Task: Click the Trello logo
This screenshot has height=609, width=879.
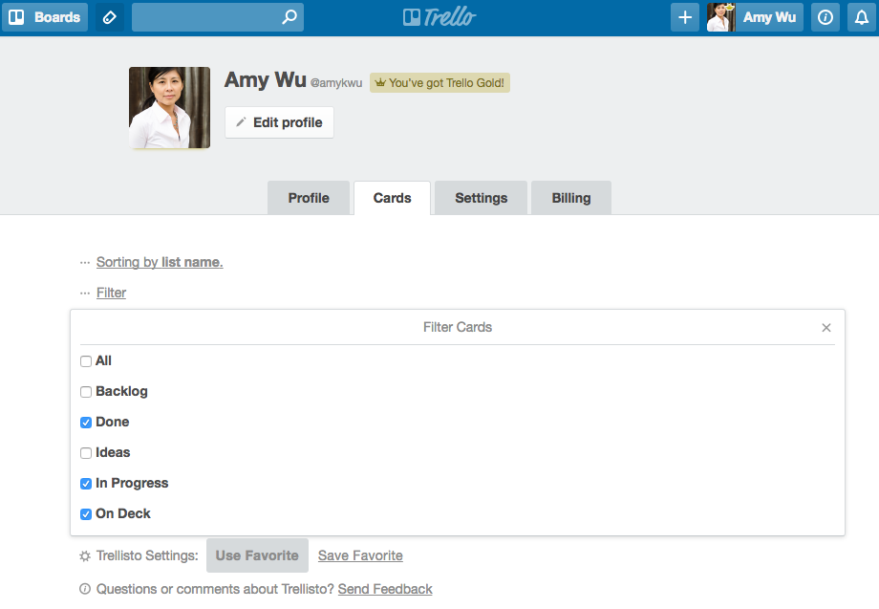Action: coord(439,17)
